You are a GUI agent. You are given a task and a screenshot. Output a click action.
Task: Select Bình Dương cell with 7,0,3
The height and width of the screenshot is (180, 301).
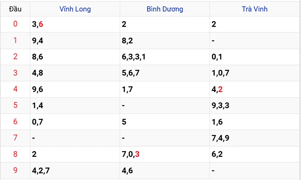coord(131,154)
